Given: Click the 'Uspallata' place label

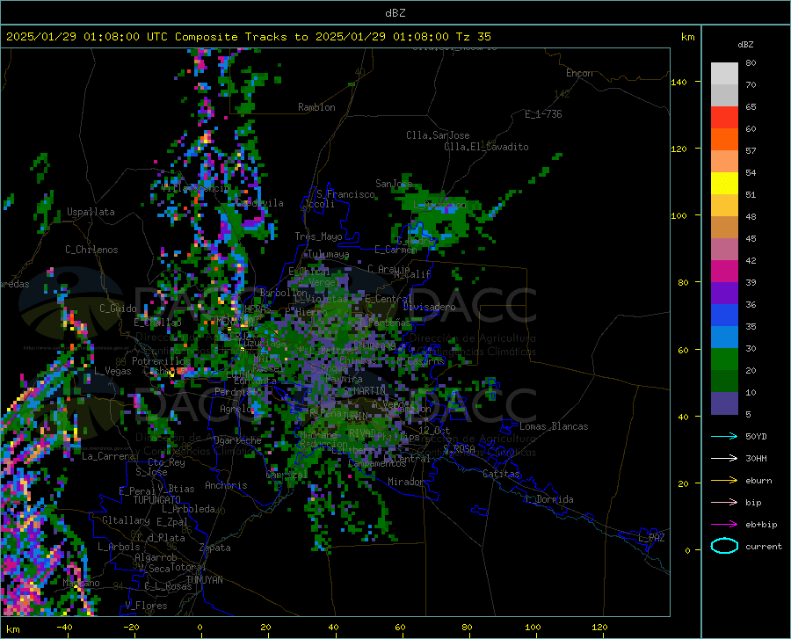Looking at the screenshot, I should pos(91,212).
